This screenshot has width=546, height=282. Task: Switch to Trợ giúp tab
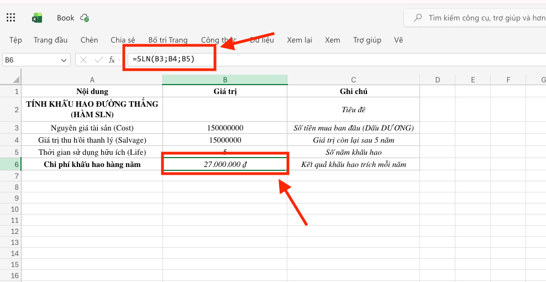click(367, 40)
